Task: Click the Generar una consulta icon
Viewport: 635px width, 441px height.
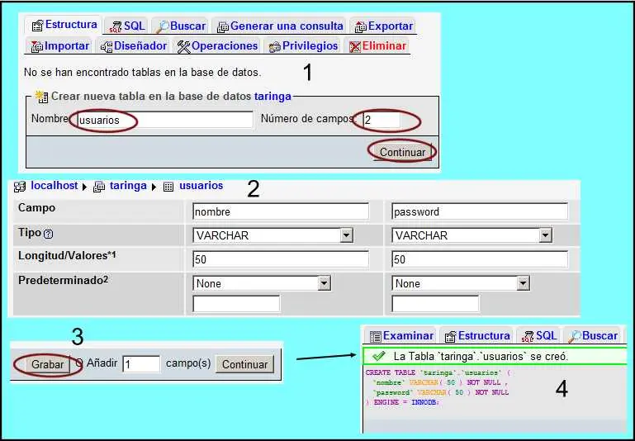Action: 223,27
